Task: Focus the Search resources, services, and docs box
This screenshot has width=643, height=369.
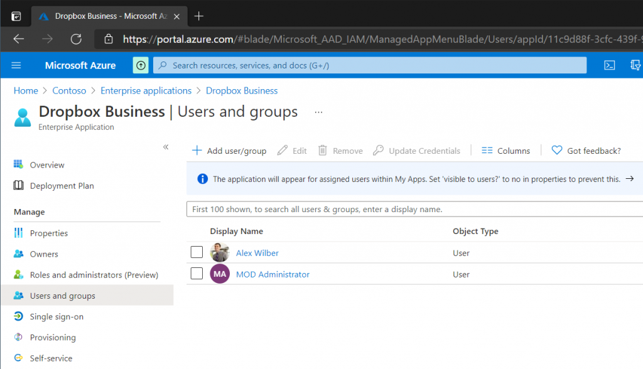Action: click(370, 65)
